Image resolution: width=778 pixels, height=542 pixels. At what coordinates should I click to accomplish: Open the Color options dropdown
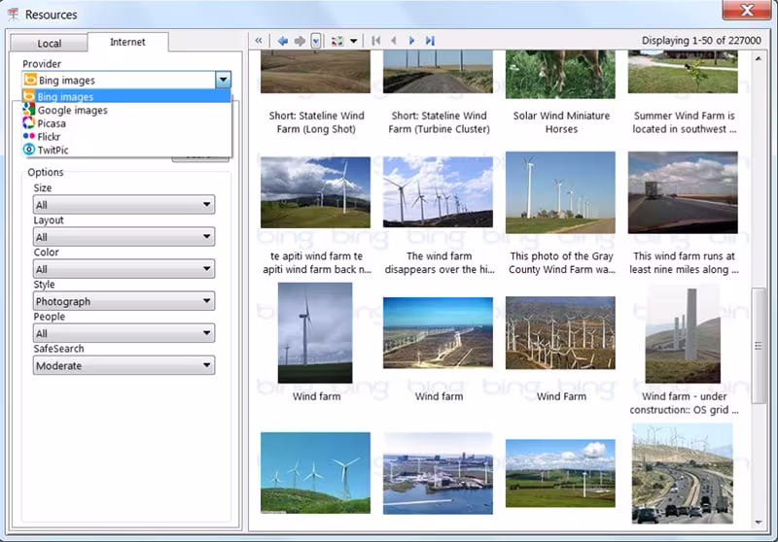124,269
